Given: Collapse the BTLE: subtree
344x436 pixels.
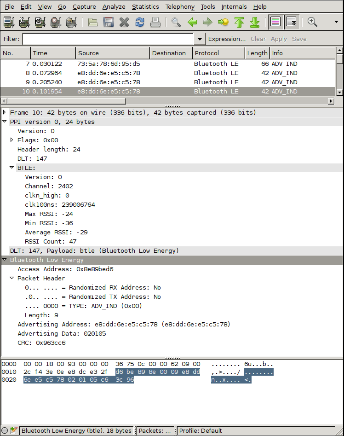Looking at the screenshot, I should [x=11, y=168].
